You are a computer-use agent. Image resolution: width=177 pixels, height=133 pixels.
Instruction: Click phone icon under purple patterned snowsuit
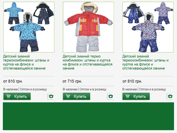pyautogui.click(x=170, y=96)
